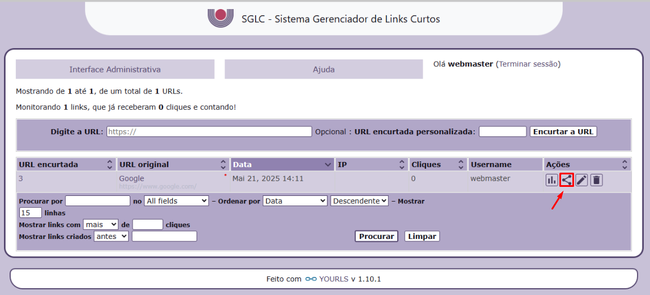Open the 'All fields' search dropdown
Screen dimensions: 650x295
(176, 201)
